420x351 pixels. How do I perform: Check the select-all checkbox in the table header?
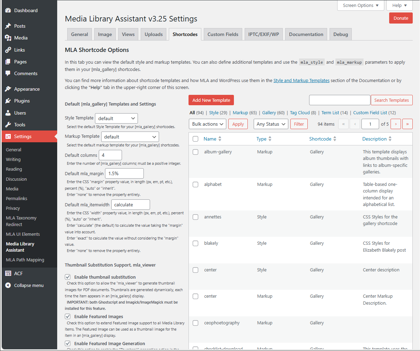tap(195, 138)
